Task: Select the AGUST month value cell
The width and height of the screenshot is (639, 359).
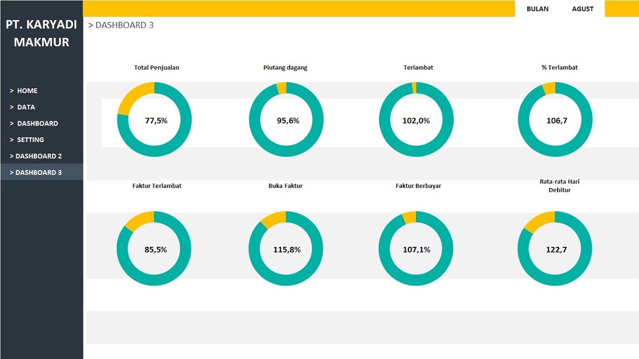Action: [583, 9]
